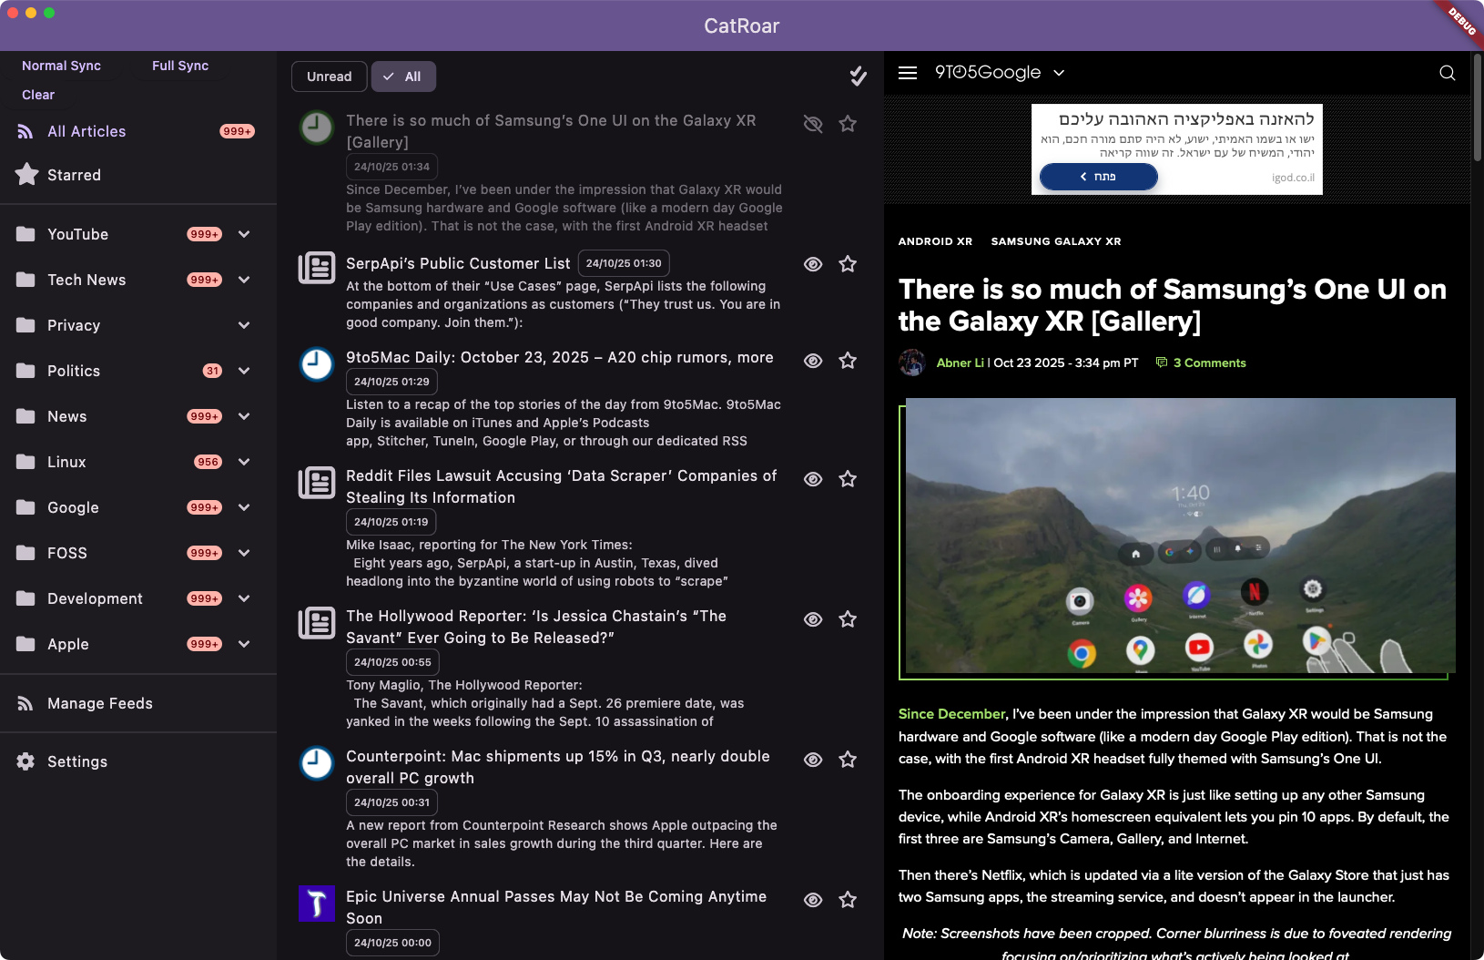Expand the Privacy folder

pos(244,325)
